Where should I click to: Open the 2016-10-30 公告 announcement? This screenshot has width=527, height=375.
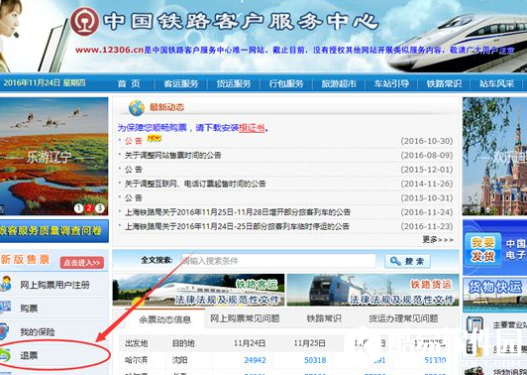pos(134,141)
